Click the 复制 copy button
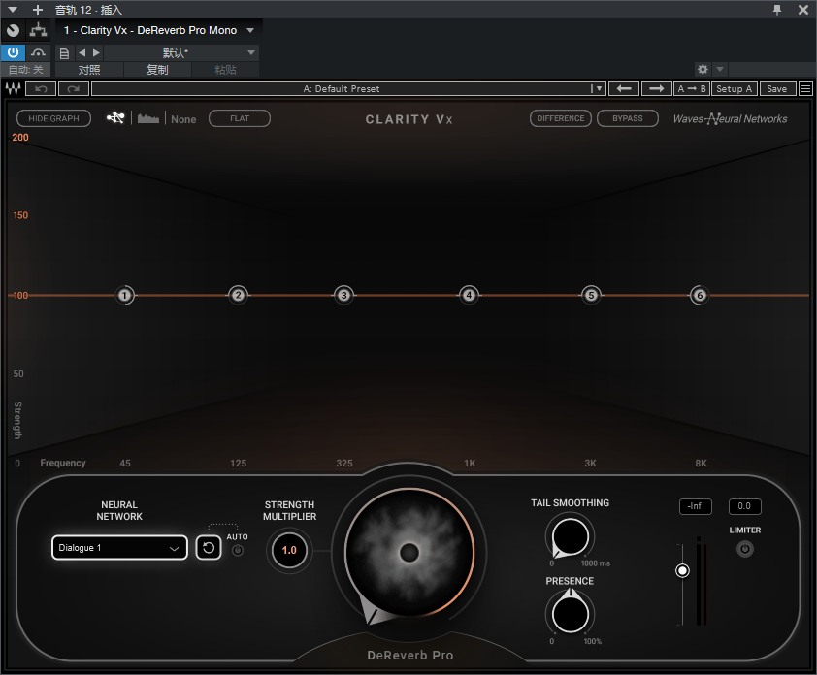 (157, 70)
